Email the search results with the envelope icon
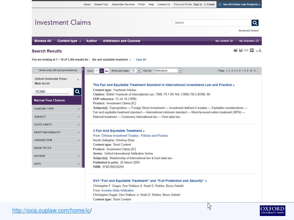Image resolution: width=294 pixels, height=220 pixels. pyautogui.click(x=246, y=50)
